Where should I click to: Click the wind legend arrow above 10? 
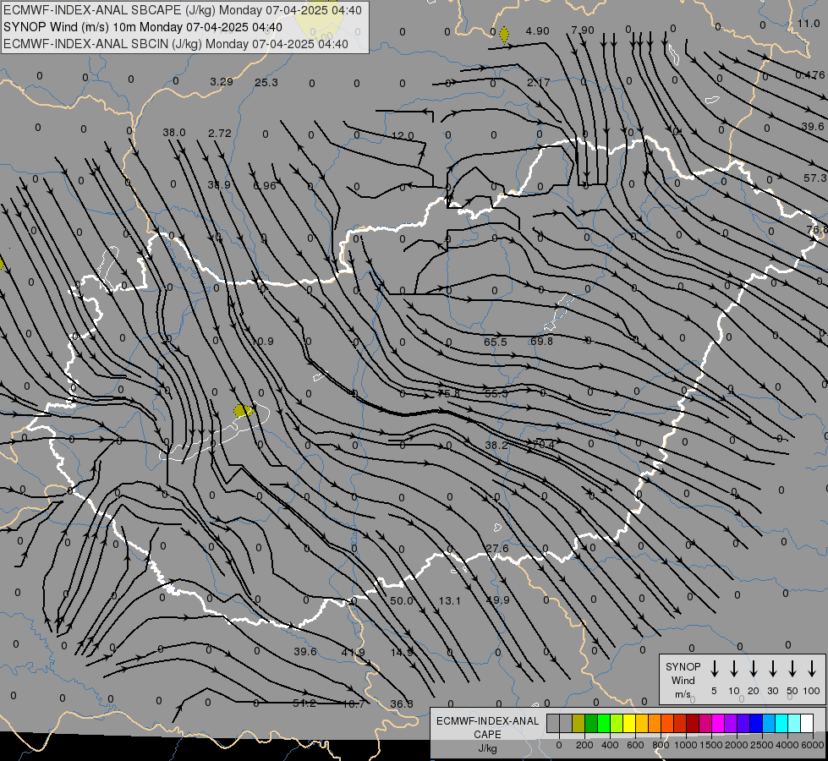click(733, 669)
